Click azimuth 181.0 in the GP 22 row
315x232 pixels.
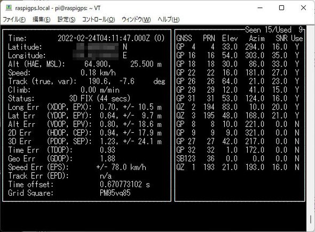[x=255, y=73]
